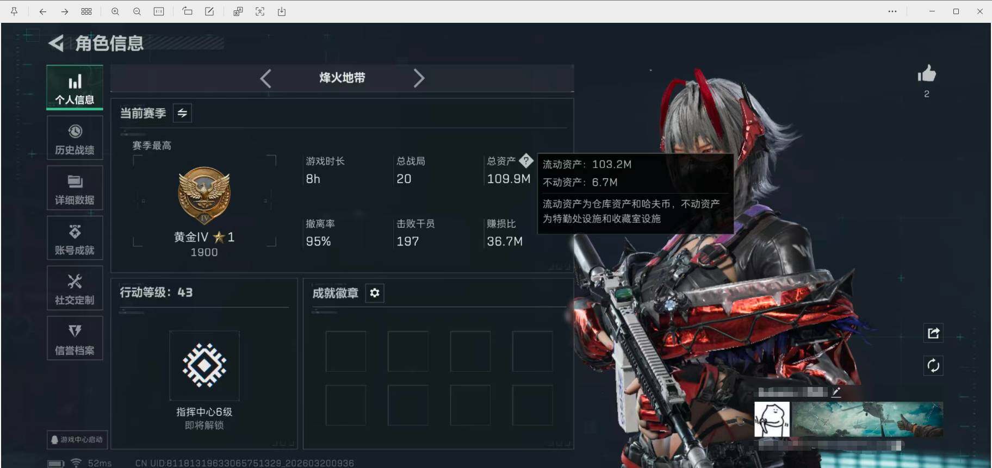Image resolution: width=992 pixels, height=468 pixels.
Task: Toggle the season swap icon beside 当前赛季
Action: 182,113
